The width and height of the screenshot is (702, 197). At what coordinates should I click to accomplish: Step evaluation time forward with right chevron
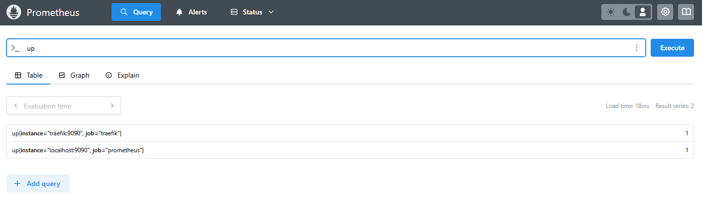[x=112, y=105]
